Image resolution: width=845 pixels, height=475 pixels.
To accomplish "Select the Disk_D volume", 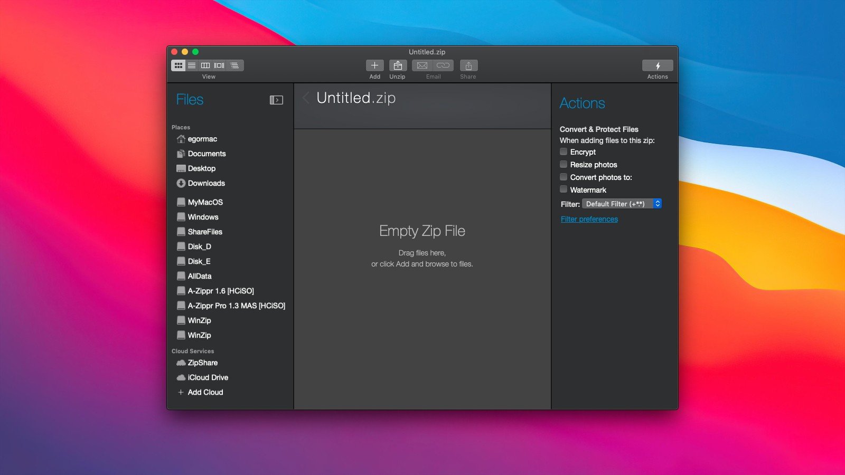I will tap(199, 246).
